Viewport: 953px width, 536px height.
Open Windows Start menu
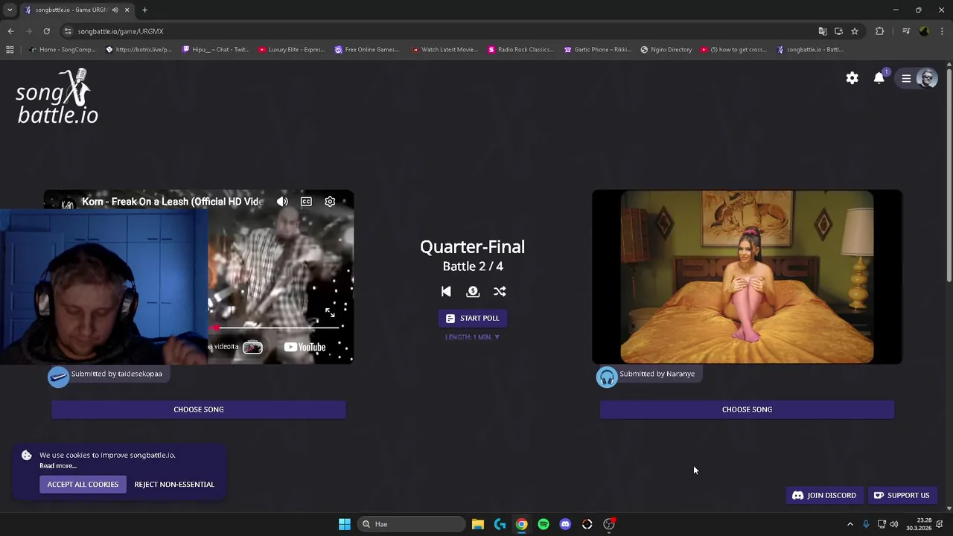pyautogui.click(x=345, y=524)
